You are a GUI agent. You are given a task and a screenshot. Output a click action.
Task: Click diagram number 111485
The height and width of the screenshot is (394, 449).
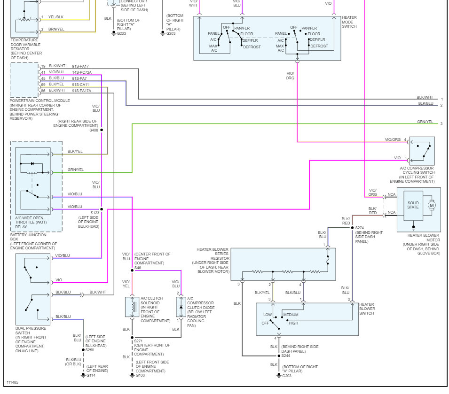pos(12,382)
